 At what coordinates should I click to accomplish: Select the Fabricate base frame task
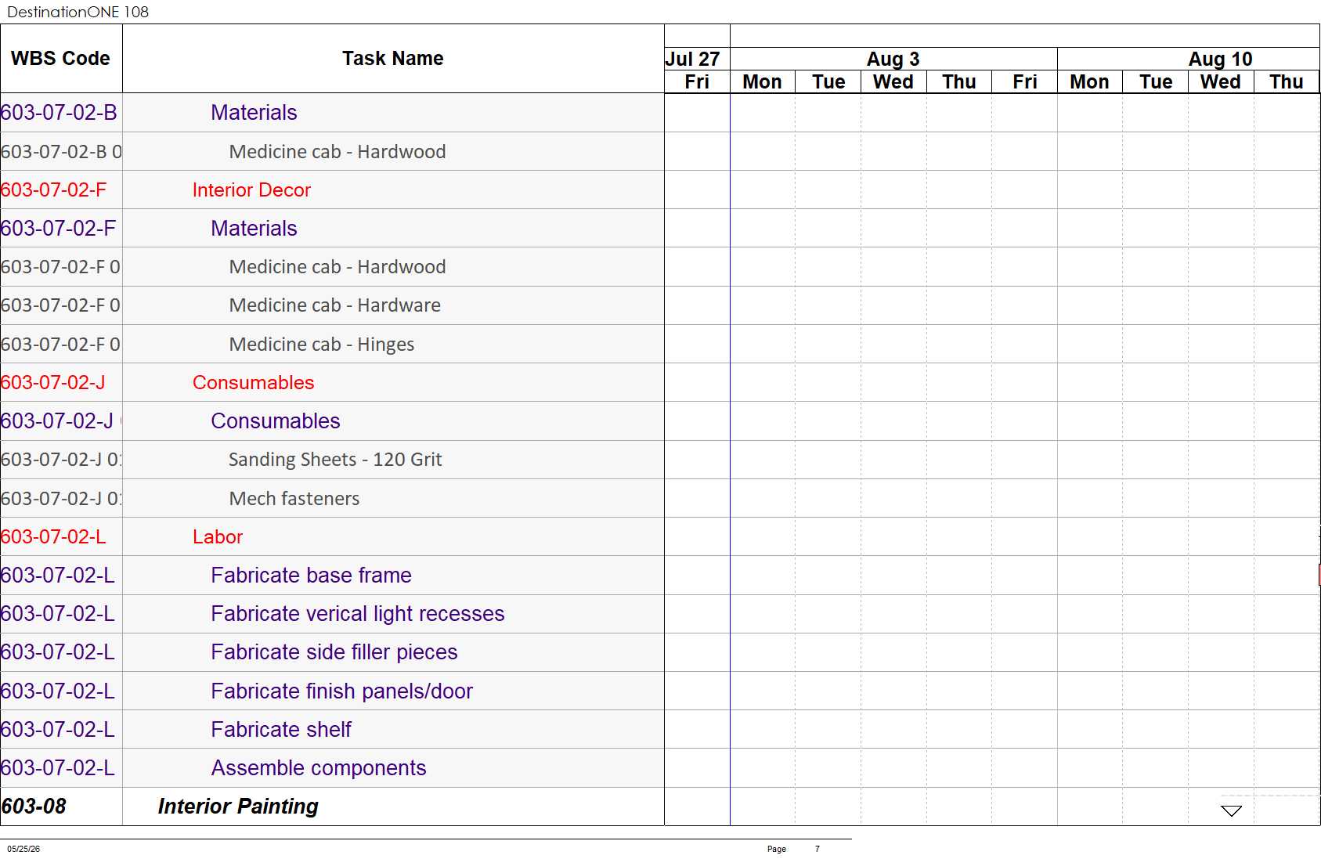(x=311, y=576)
